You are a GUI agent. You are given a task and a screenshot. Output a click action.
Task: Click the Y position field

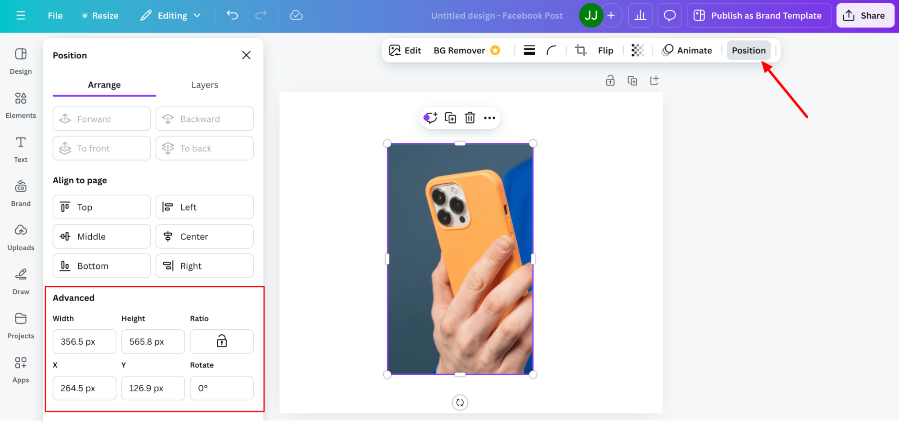pos(153,388)
